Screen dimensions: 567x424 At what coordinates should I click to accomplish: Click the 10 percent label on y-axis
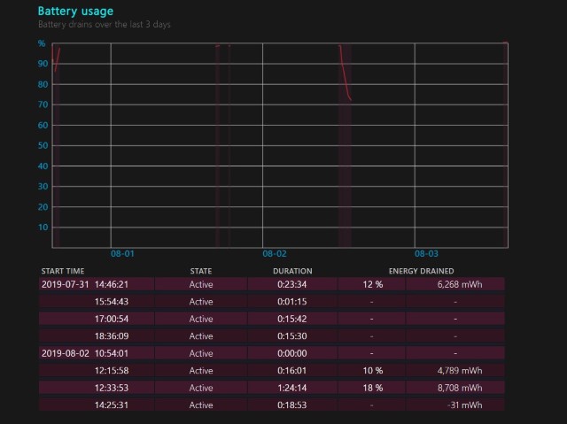click(42, 227)
